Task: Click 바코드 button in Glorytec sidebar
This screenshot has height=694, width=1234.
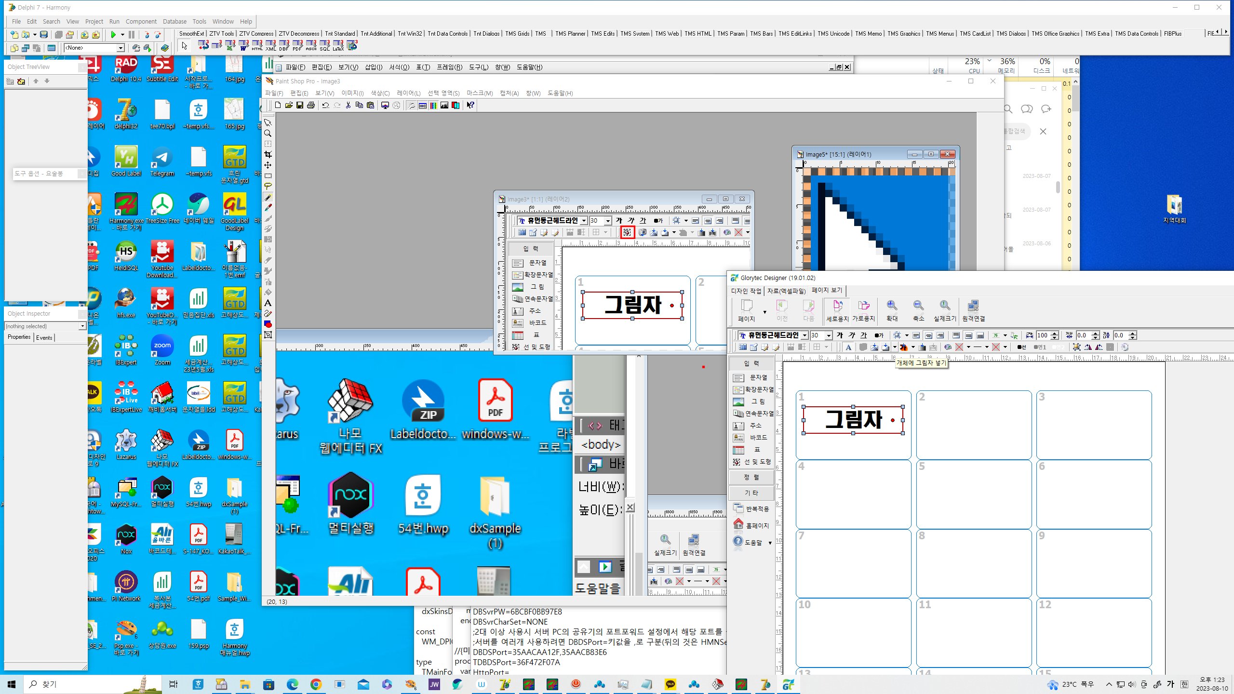Action: pos(752,438)
